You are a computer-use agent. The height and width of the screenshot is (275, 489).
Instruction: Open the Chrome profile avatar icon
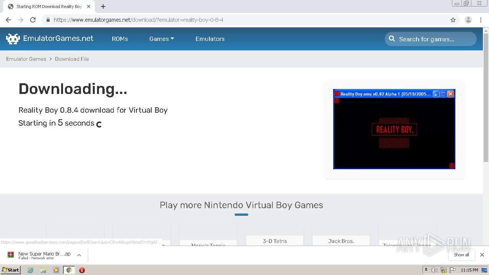468,20
